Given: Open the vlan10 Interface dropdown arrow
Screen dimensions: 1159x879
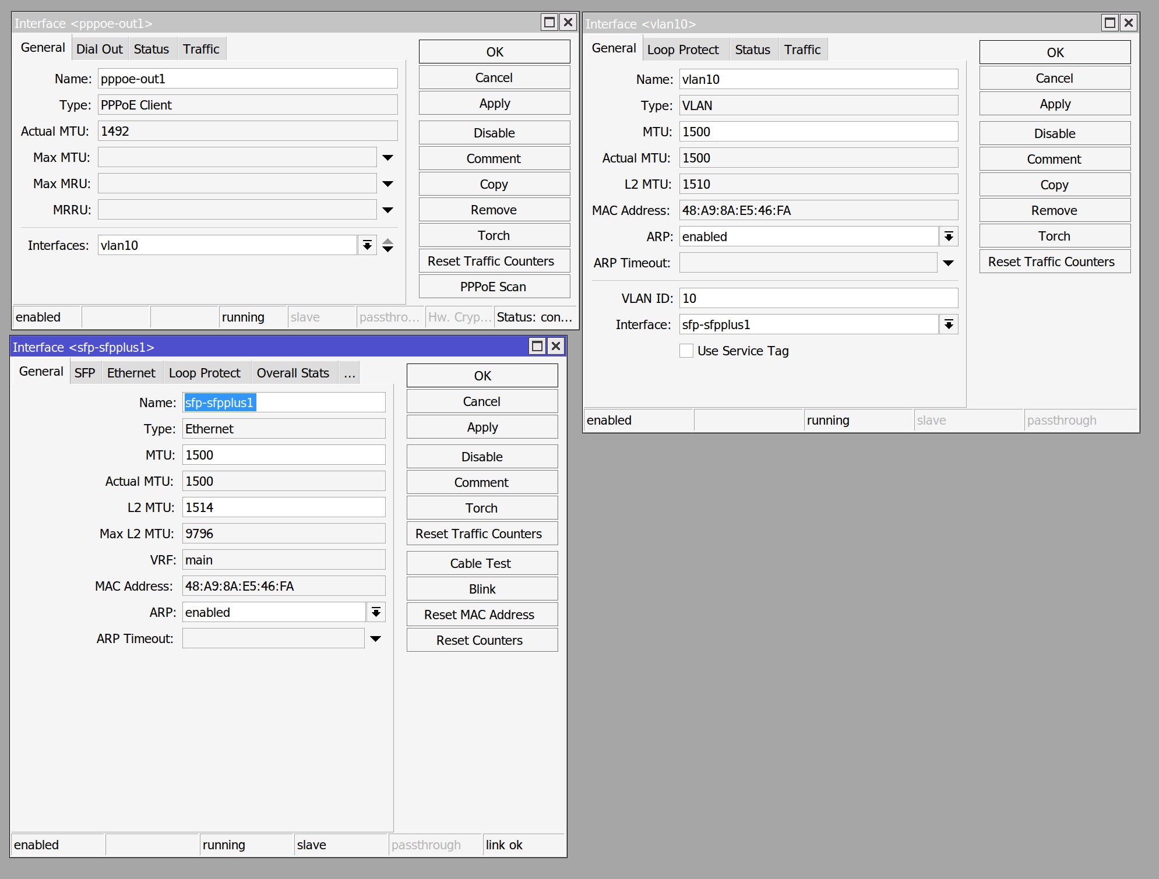Looking at the screenshot, I should (948, 324).
